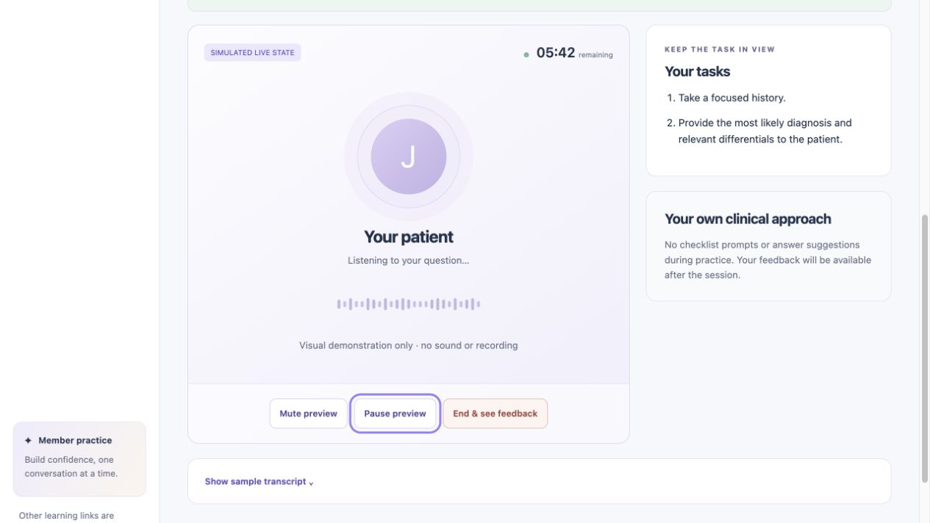Screen dimensions: 930x523
Task: Click the page vertical scrollbar thumb
Action: click(925, 349)
